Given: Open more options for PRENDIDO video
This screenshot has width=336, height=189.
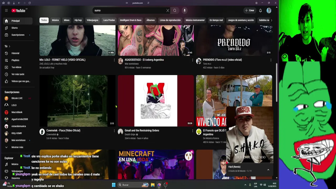Looking at the screenshot, I should 271,60.
